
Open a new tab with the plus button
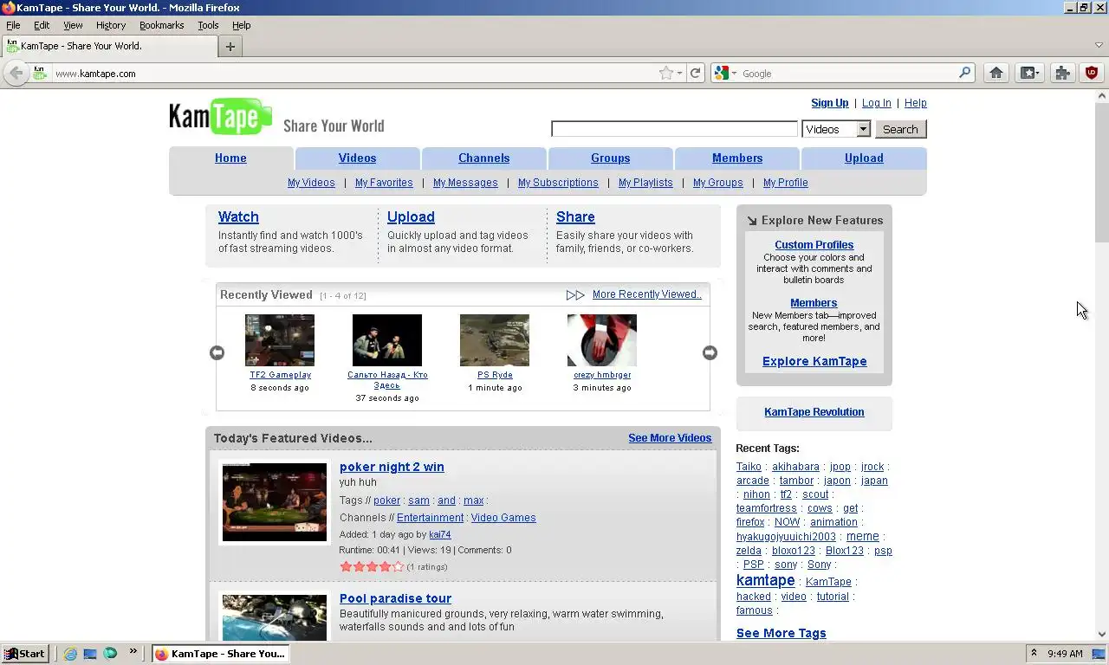(x=230, y=47)
